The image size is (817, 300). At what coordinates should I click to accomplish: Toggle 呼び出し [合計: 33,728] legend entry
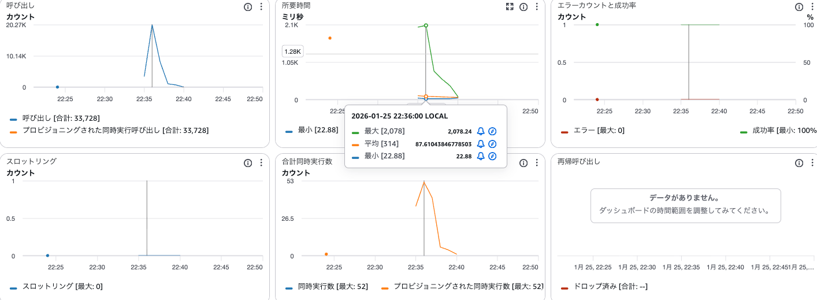[x=55, y=118]
